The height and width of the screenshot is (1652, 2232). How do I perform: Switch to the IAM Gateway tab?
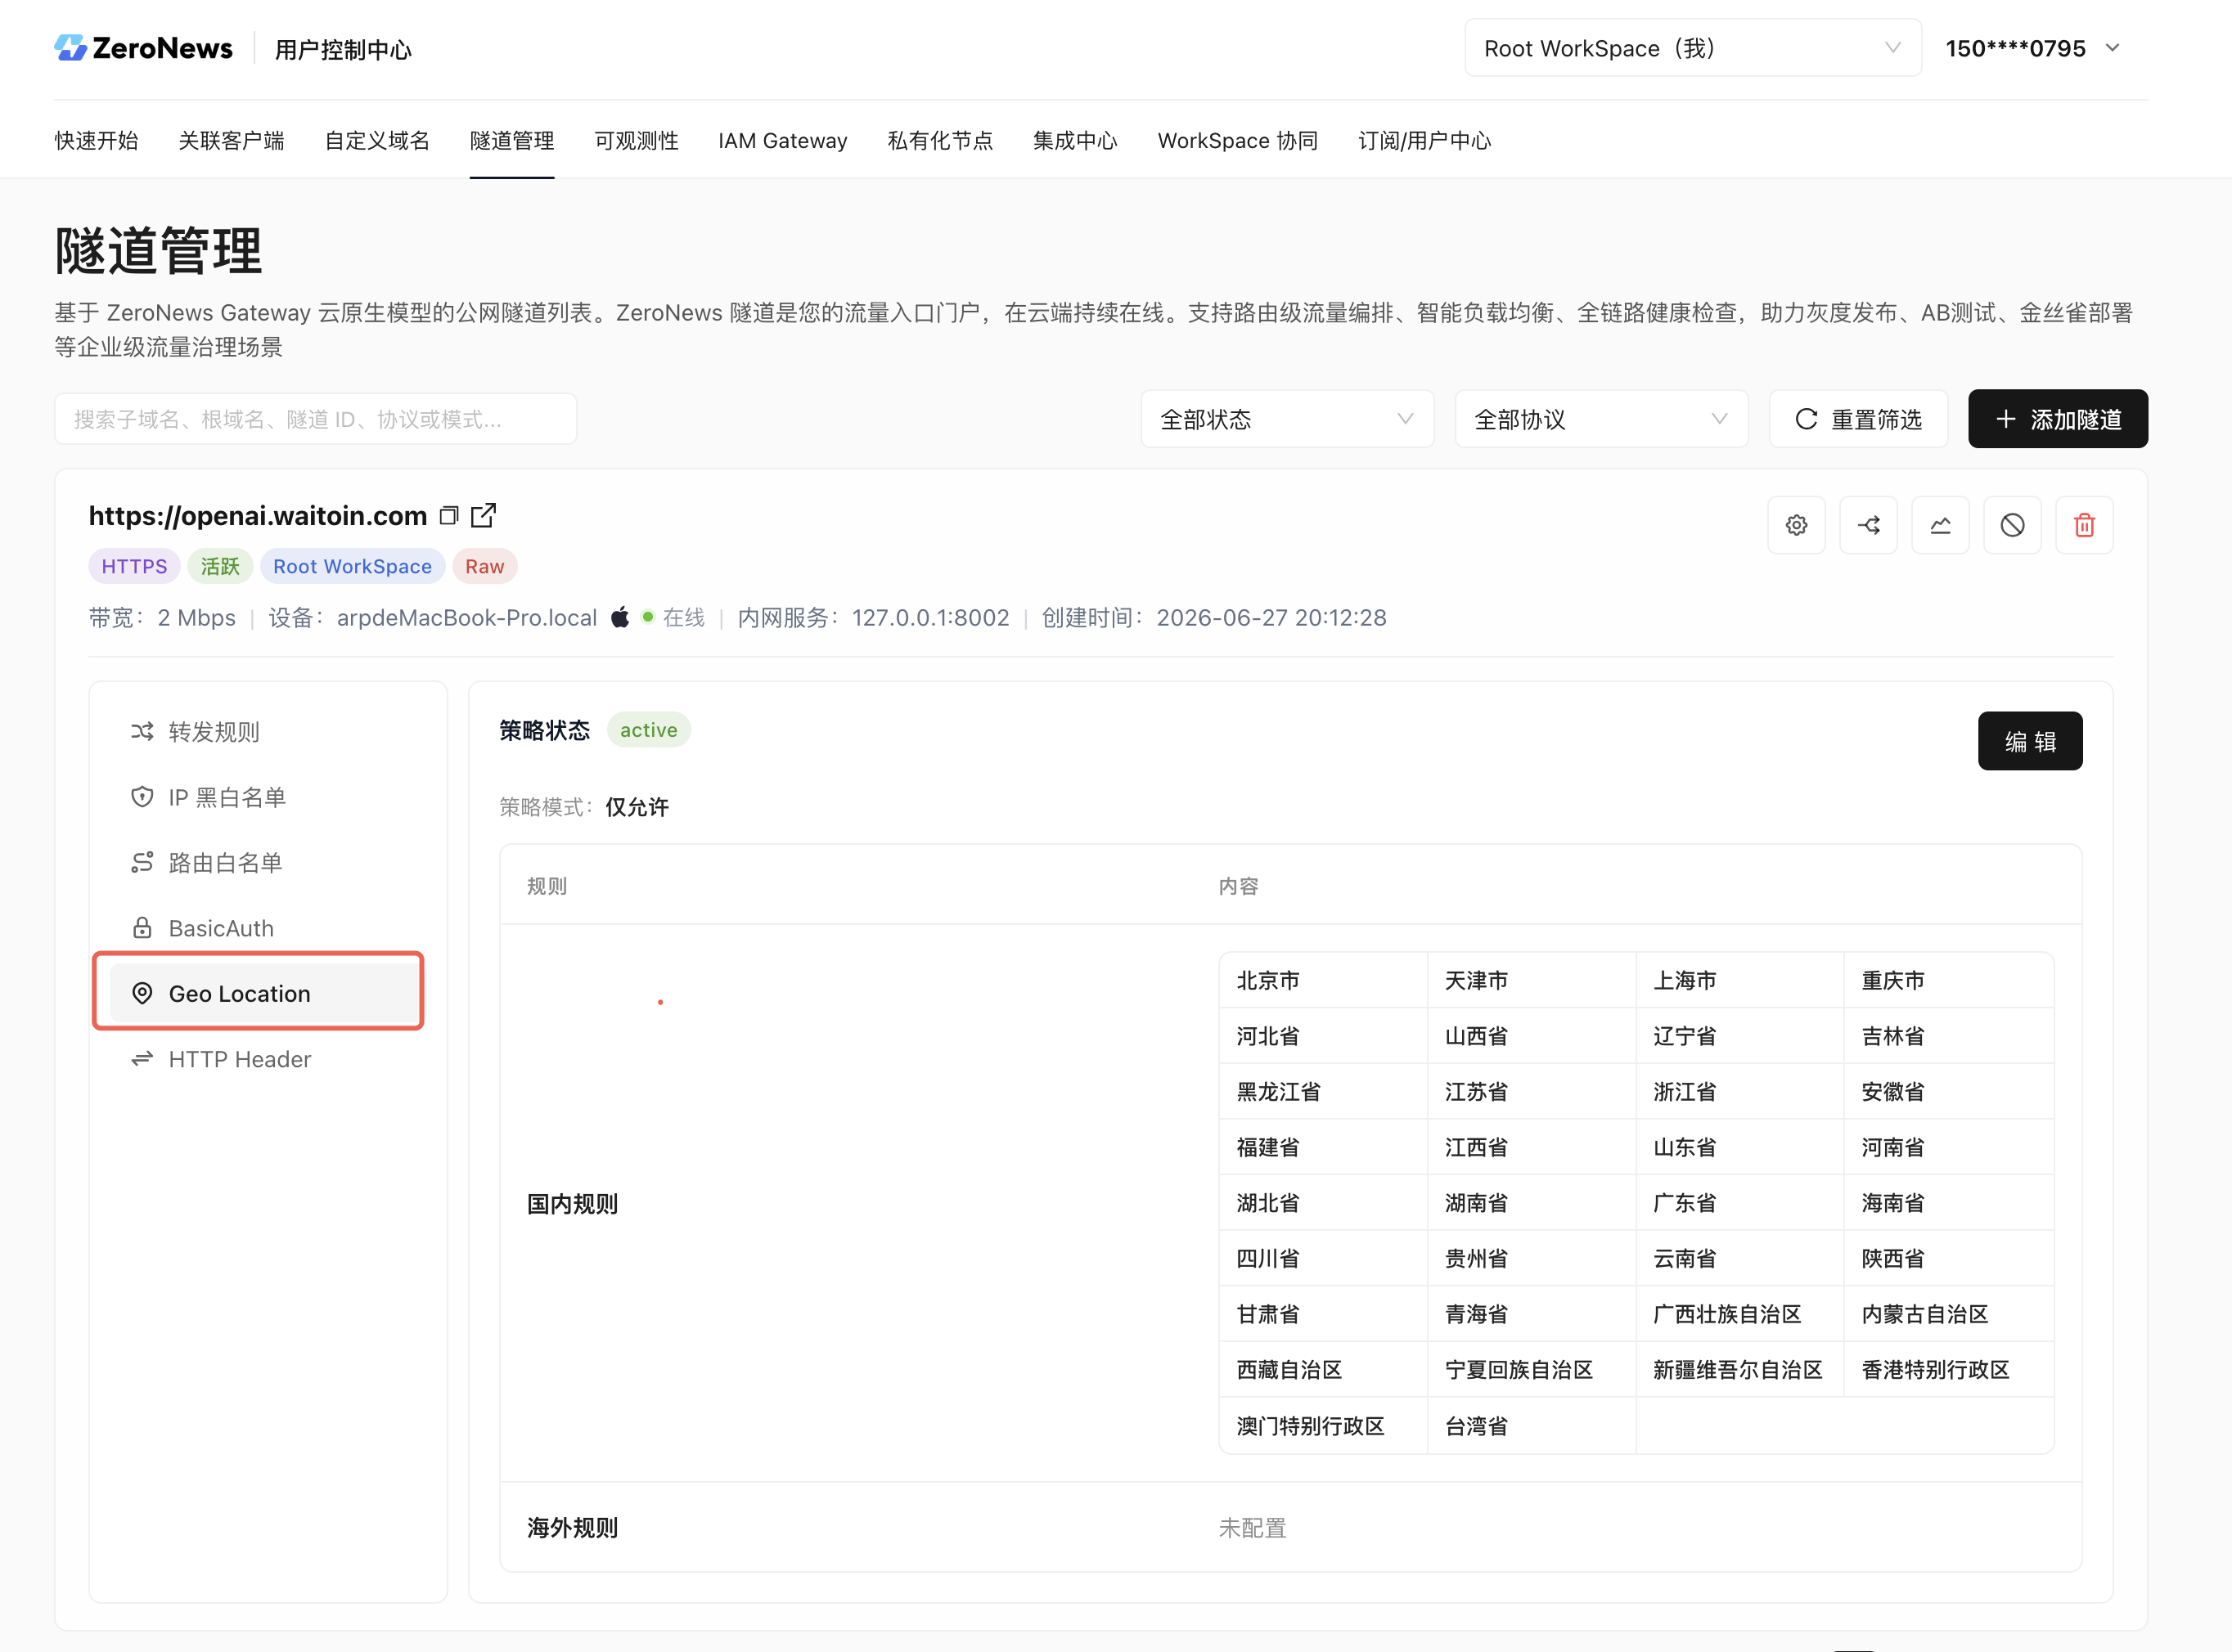(x=782, y=141)
